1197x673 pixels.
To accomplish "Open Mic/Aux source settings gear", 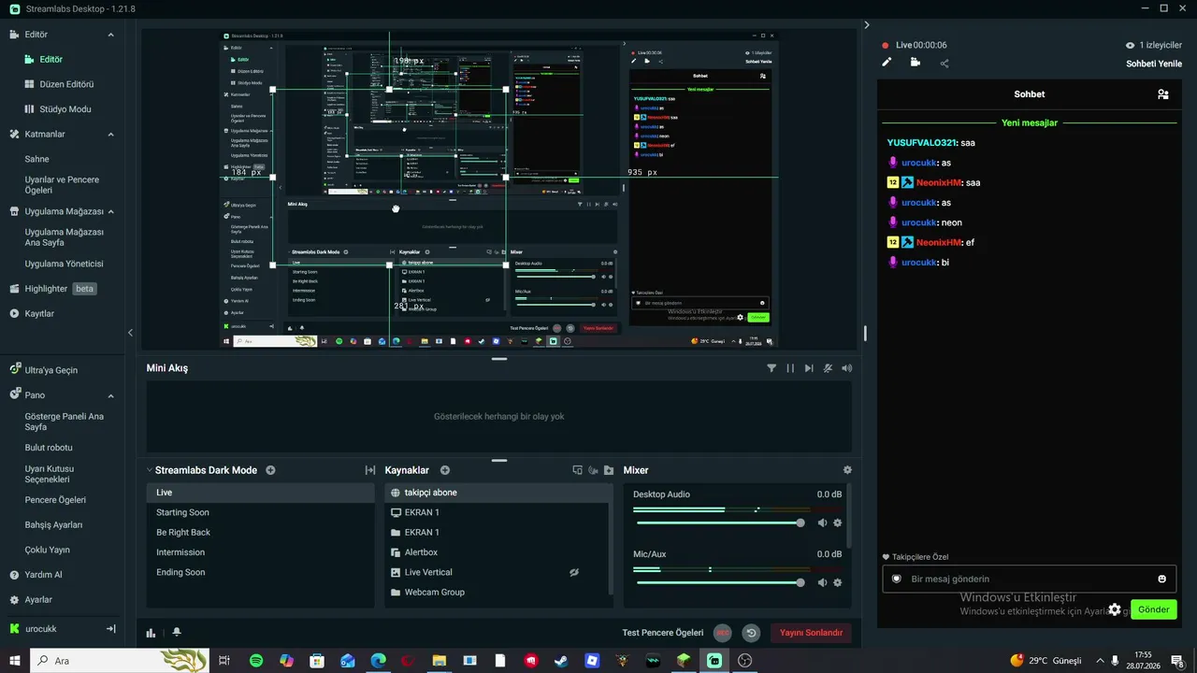I will (x=838, y=582).
